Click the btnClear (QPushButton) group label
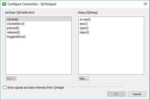The image size is (150, 100). click(x=20, y=12)
